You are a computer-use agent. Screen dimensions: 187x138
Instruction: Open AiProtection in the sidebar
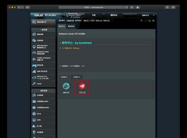pos(43,47)
